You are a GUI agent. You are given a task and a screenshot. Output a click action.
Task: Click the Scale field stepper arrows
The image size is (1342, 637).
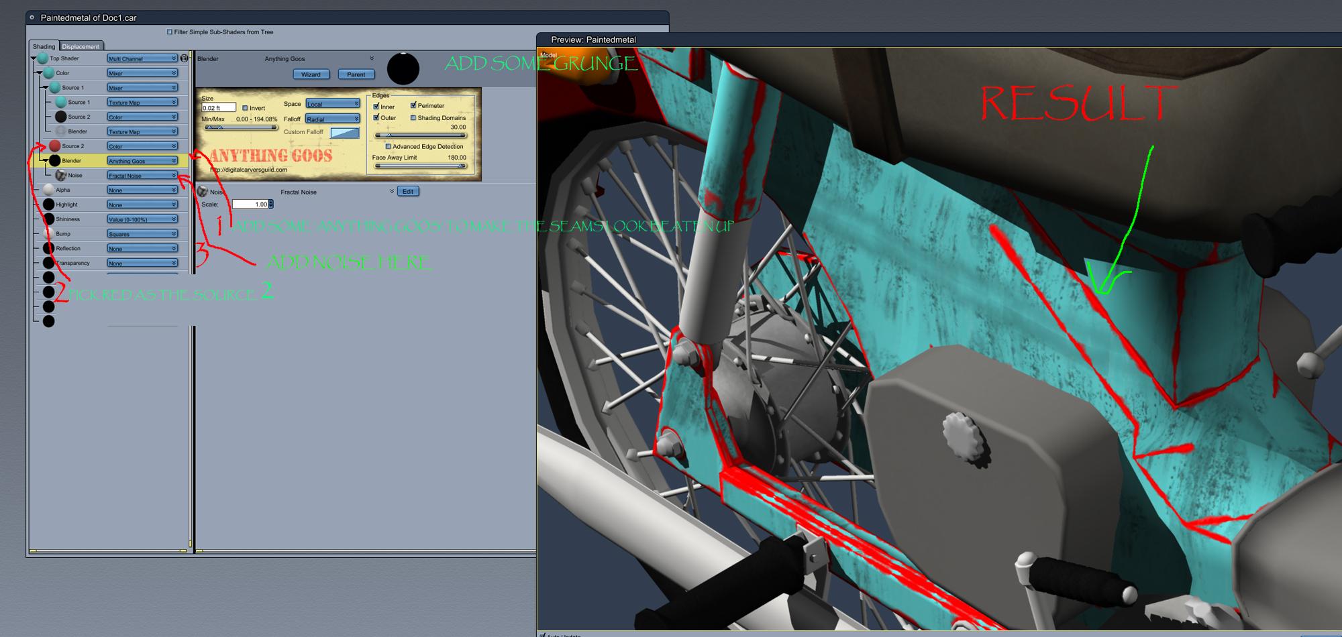coord(271,204)
